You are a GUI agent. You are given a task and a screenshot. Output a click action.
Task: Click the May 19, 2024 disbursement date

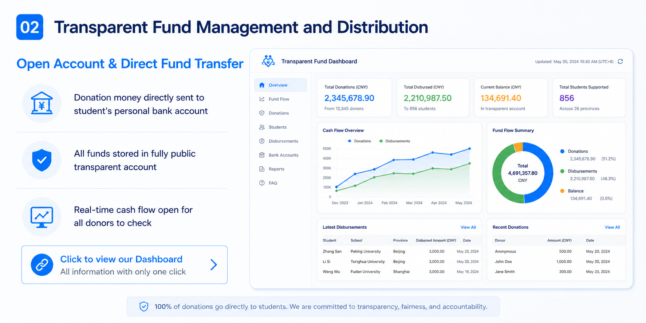pos(468,272)
